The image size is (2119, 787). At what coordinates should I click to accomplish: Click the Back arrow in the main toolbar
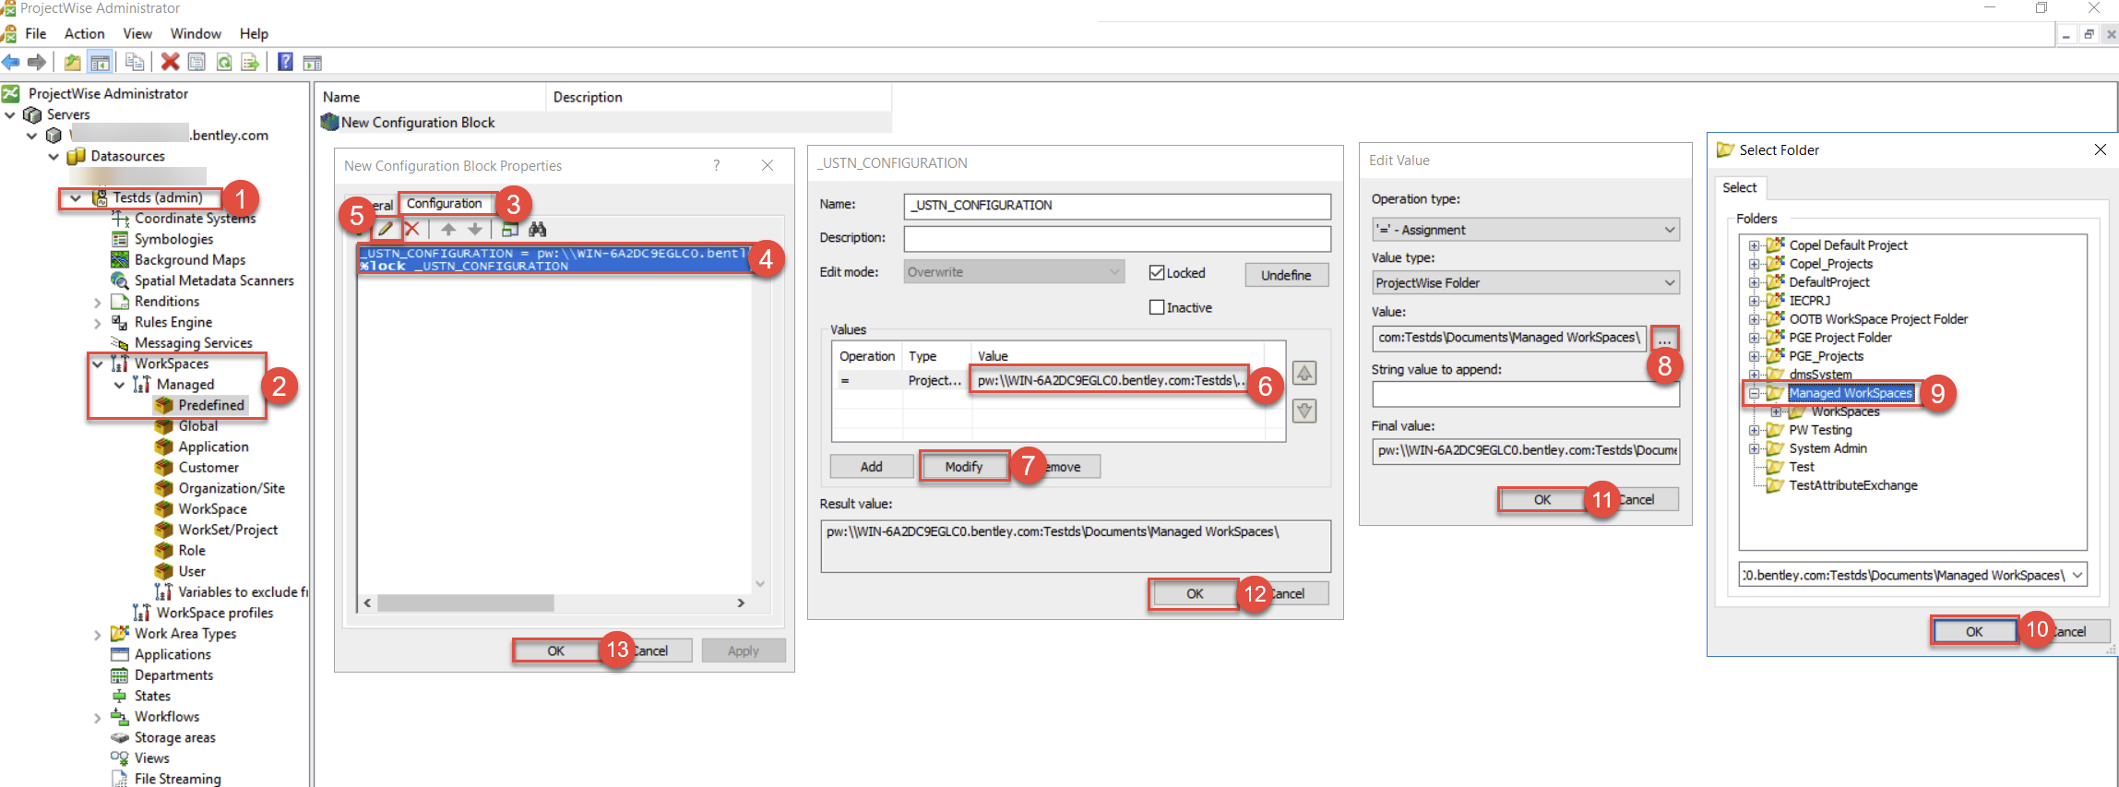(11, 62)
